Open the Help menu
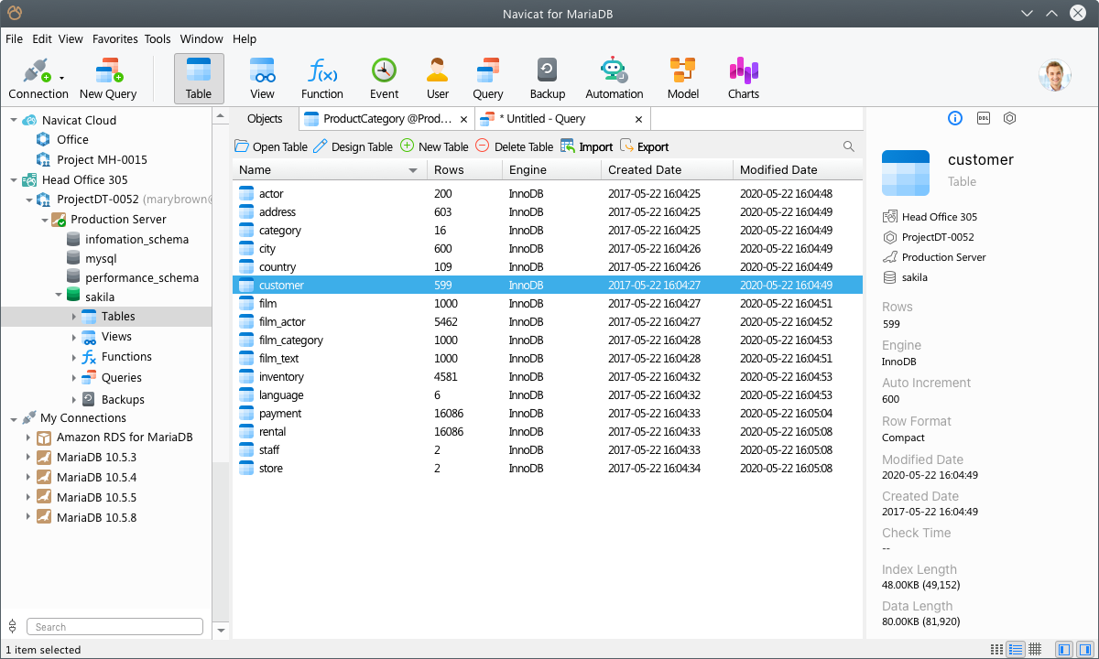Image resolution: width=1099 pixels, height=659 pixels. pos(245,39)
